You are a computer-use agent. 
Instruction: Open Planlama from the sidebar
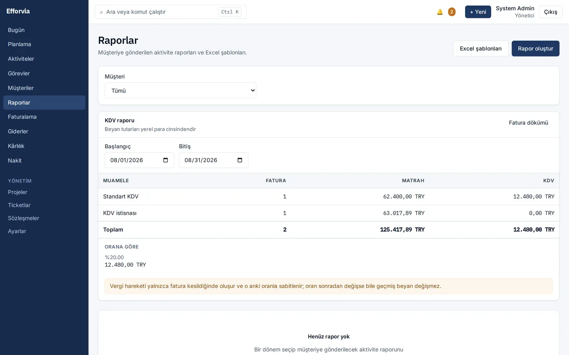pos(44,44)
